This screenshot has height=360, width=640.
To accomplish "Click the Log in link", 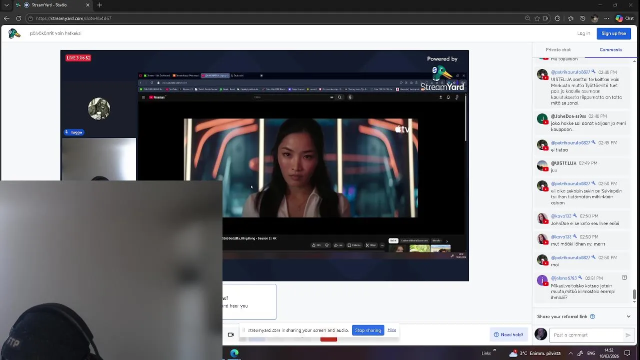I will [583, 33].
